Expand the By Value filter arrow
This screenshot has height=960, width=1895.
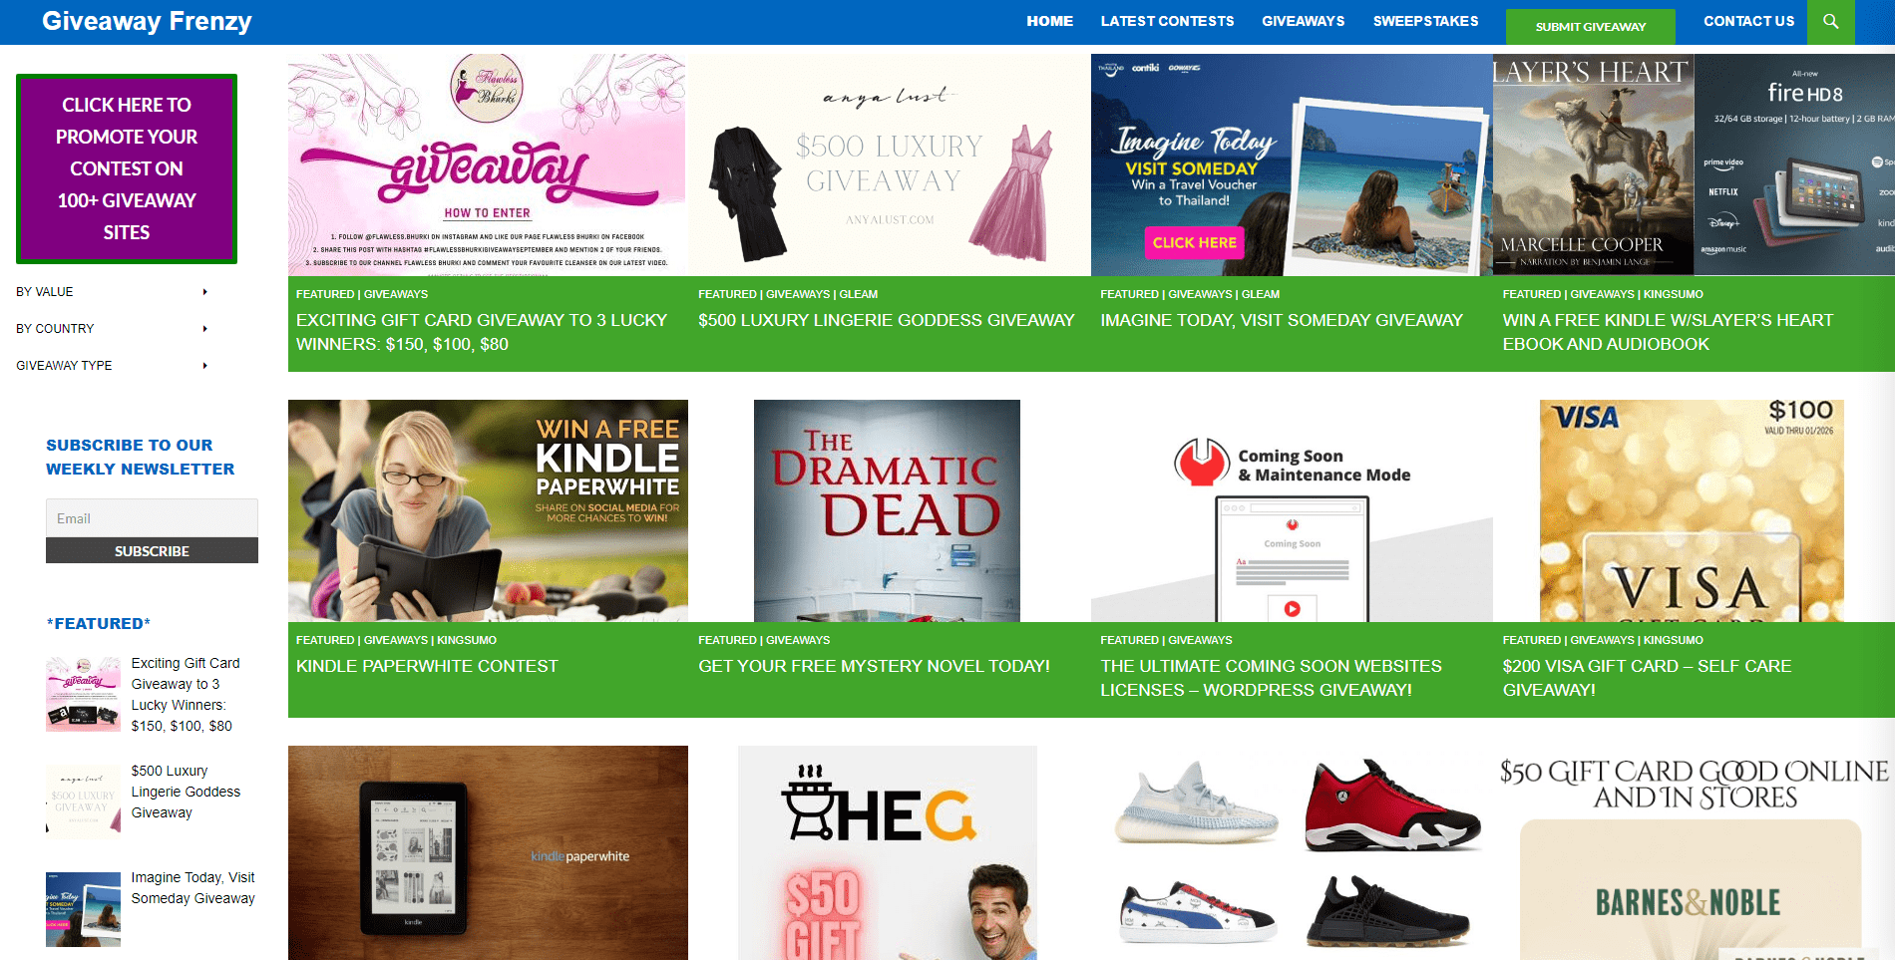(x=204, y=292)
